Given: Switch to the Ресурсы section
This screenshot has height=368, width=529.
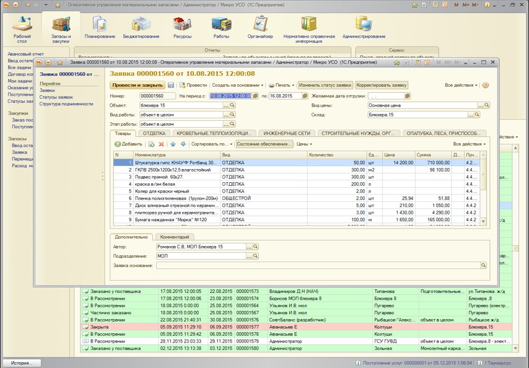Looking at the screenshot, I should pyautogui.click(x=182, y=28).
